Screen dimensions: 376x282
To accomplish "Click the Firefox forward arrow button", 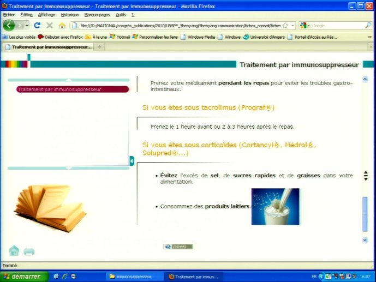I will (20, 26).
